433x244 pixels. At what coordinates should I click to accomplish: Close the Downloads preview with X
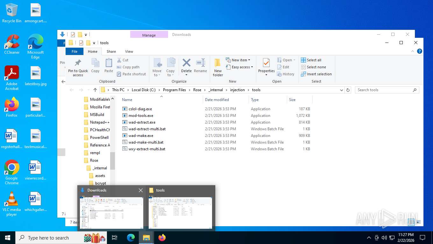click(141, 190)
